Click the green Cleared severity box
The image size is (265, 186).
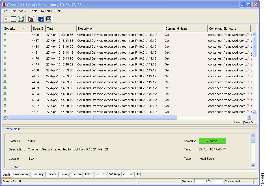(x=212, y=141)
